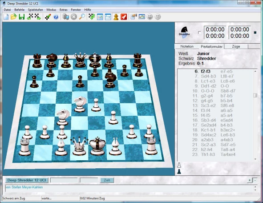
Task: Click the new game blank page icon
Action: [x=6, y=17]
